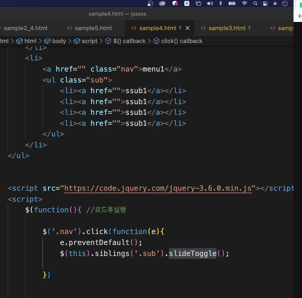This screenshot has width=302, height=298.
Task: Click "nav" class value in anchor tag
Action: [x=127, y=69]
